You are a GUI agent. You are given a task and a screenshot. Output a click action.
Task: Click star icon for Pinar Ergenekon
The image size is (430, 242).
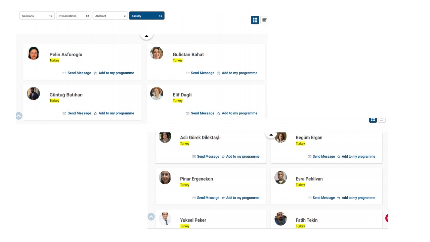click(x=223, y=198)
